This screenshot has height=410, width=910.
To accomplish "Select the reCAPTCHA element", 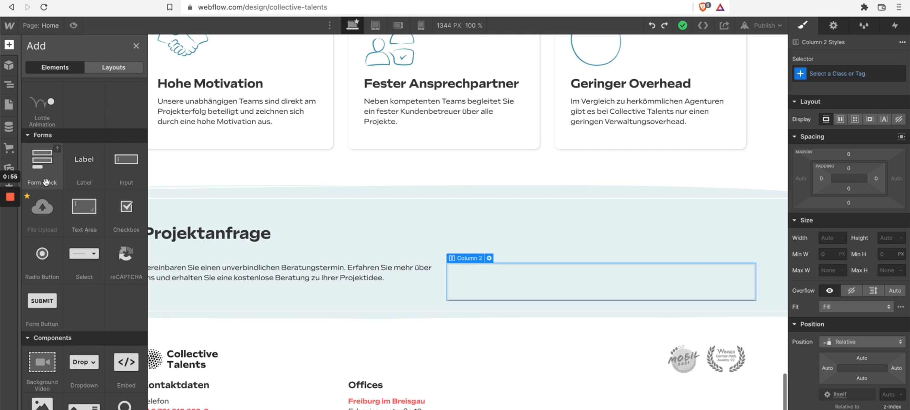I will click(x=126, y=261).
